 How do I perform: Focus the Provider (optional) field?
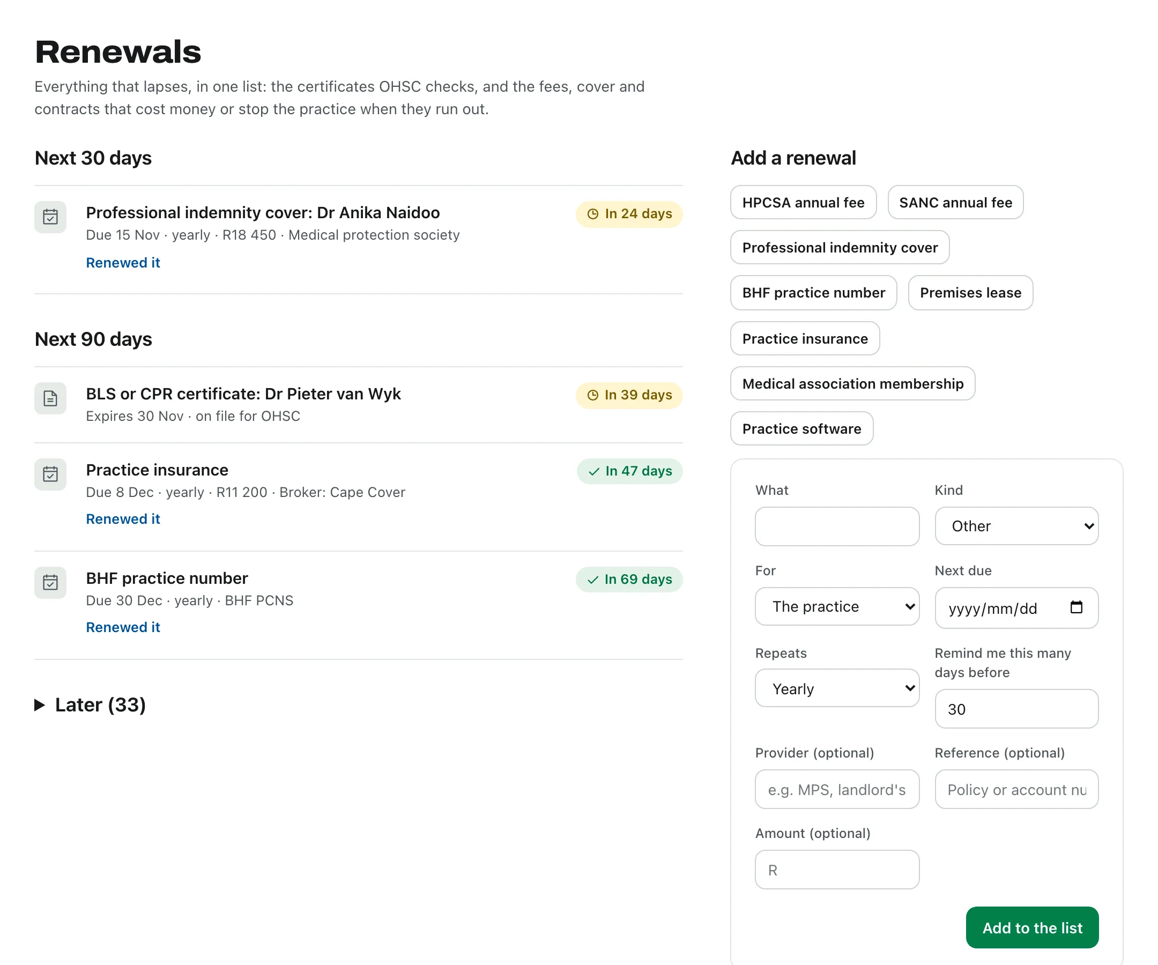click(837, 790)
